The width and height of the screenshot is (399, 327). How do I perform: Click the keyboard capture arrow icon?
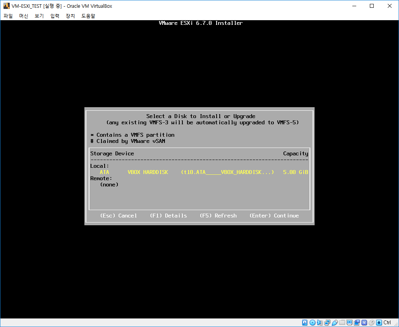(x=379, y=322)
